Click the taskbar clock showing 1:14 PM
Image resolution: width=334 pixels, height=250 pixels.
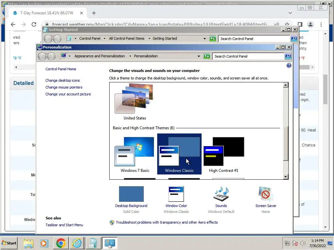[x=317, y=243]
